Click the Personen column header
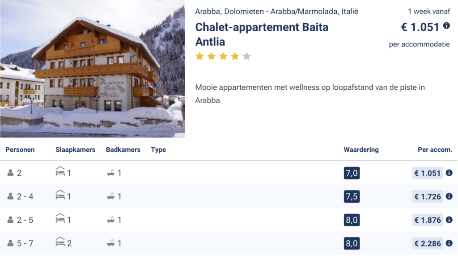 point(20,150)
